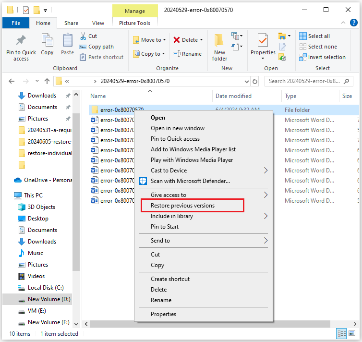This screenshot has width=362, height=342.
Task: Expand the Cast to Device submenu
Action: tap(265, 171)
